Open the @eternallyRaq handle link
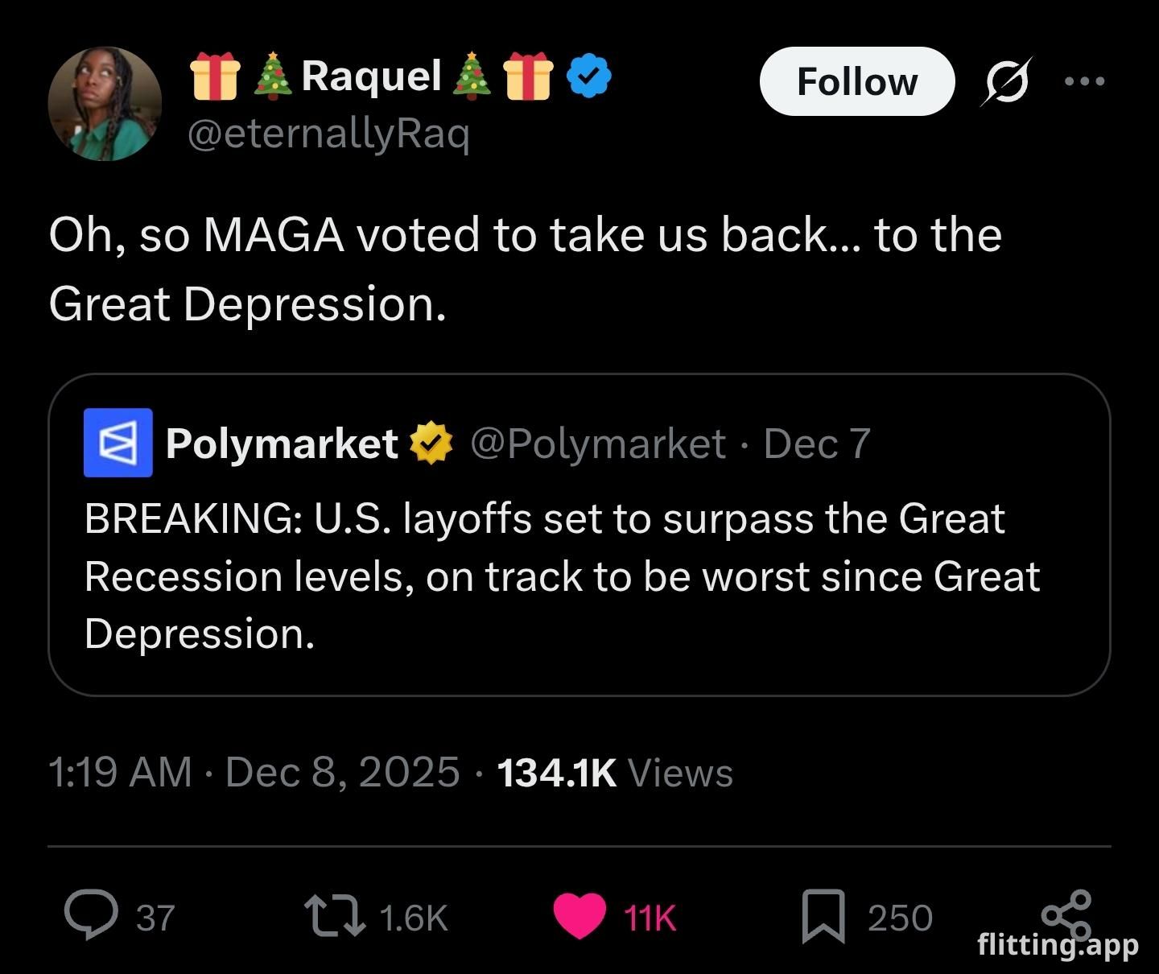 tap(328, 134)
